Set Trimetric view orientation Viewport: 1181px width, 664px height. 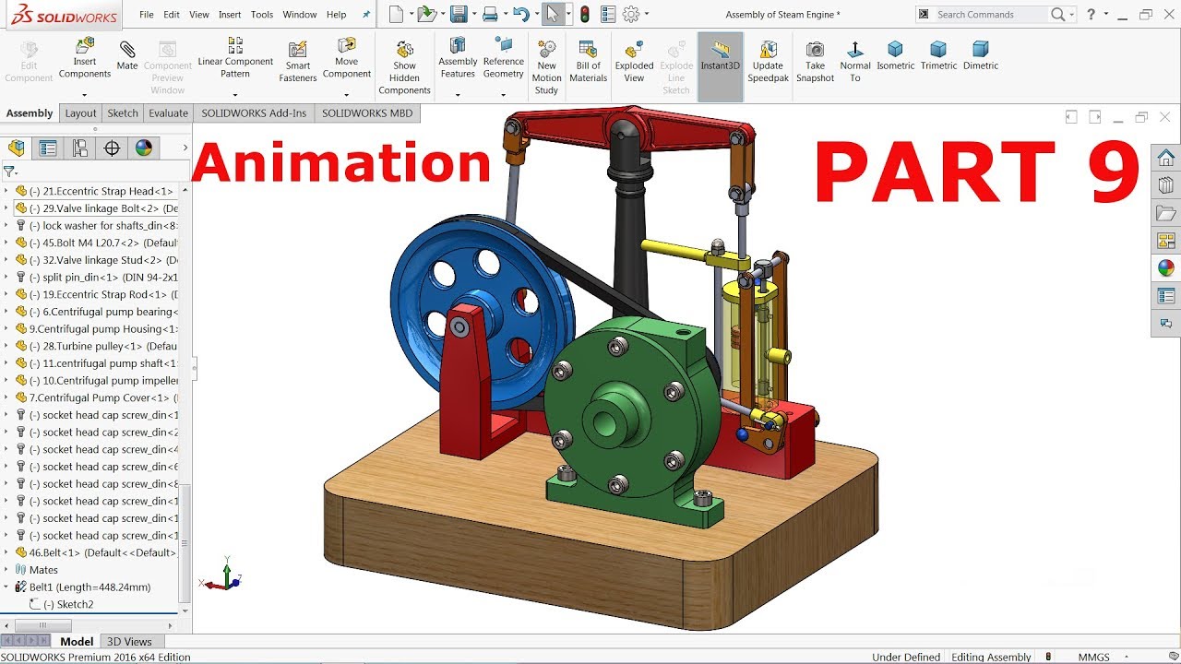coord(938,55)
